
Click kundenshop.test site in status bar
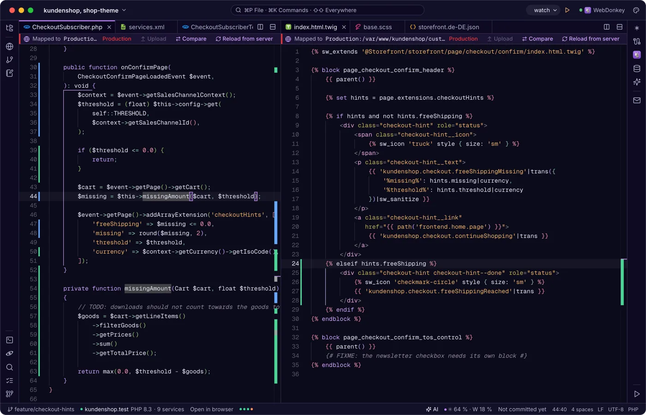pyautogui.click(x=104, y=409)
